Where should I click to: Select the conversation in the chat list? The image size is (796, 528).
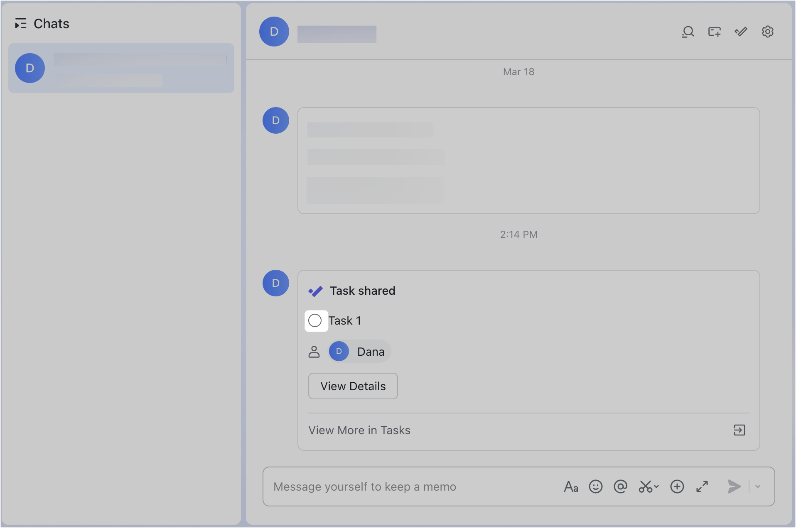click(121, 68)
